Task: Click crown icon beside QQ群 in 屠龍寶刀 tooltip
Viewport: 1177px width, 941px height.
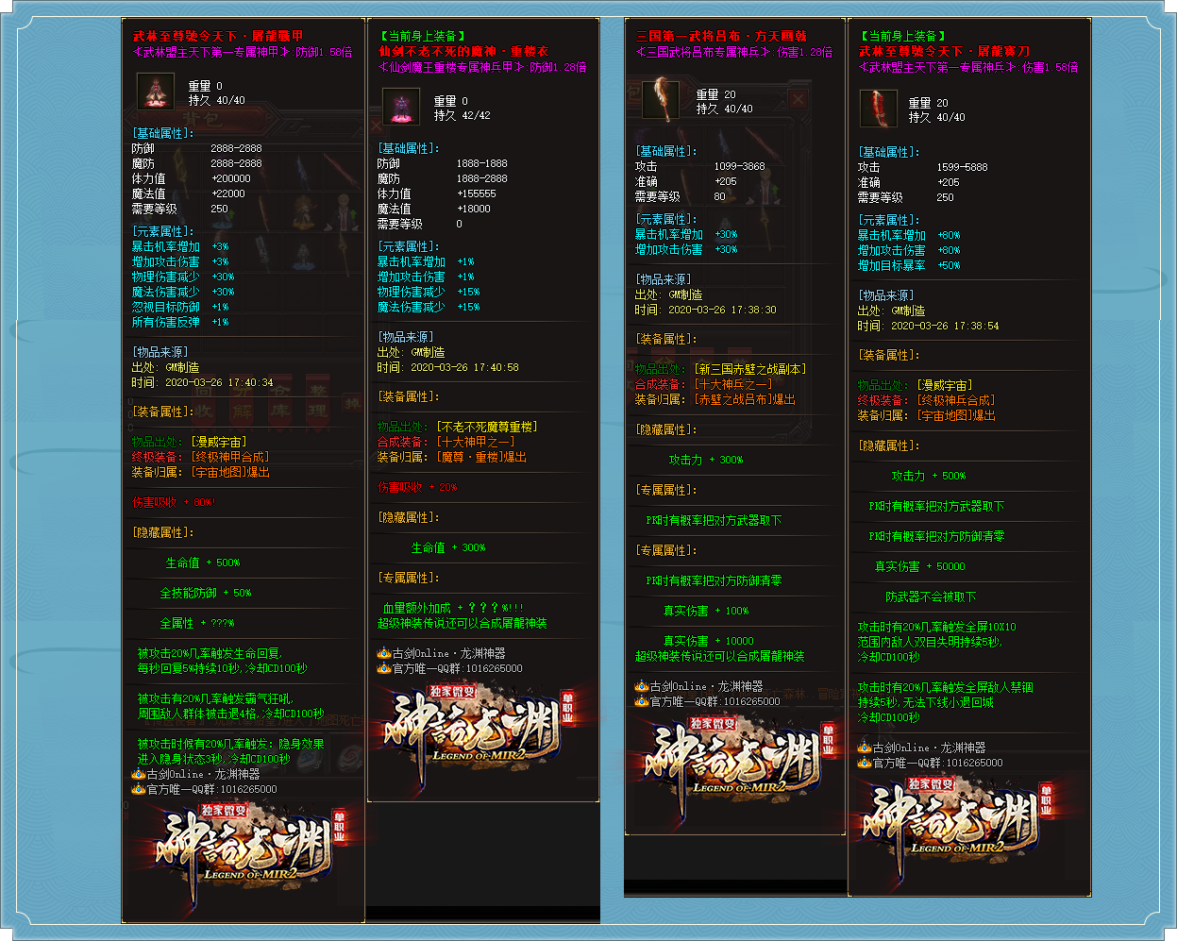Action: click(864, 763)
